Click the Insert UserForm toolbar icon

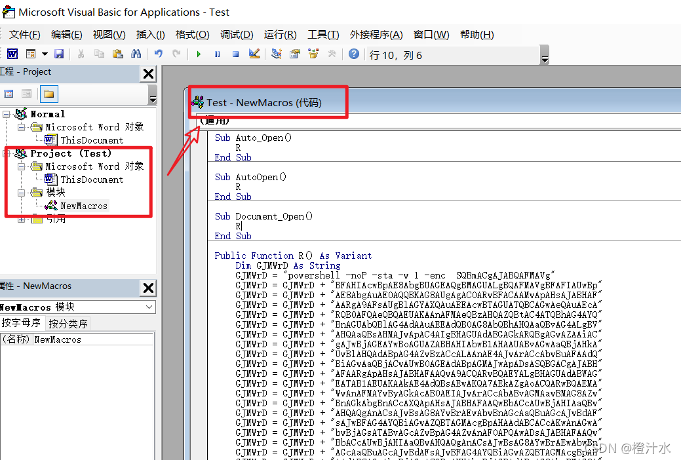(x=31, y=54)
